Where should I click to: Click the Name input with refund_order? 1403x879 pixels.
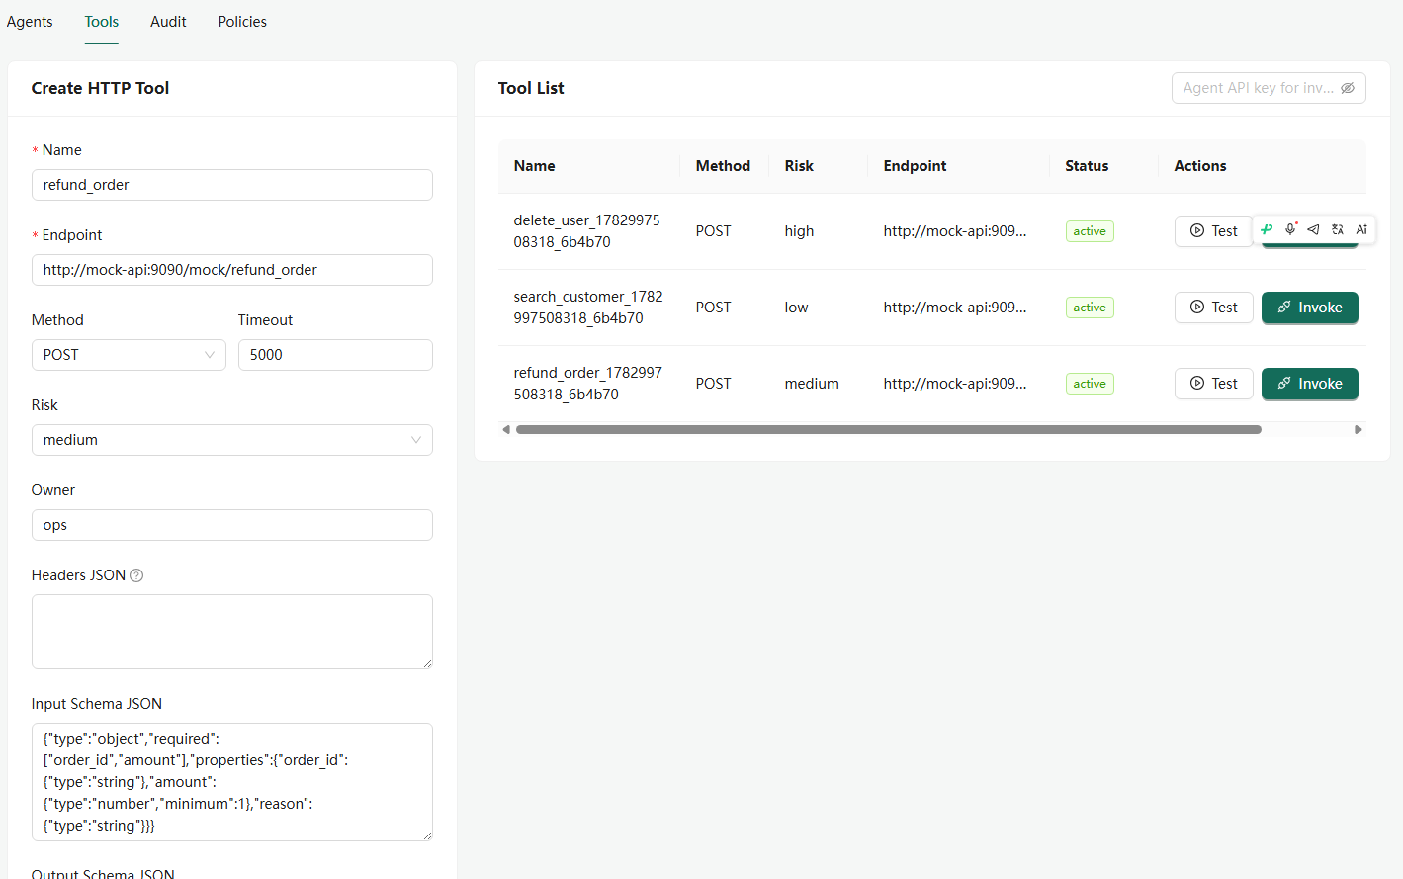click(232, 185)
